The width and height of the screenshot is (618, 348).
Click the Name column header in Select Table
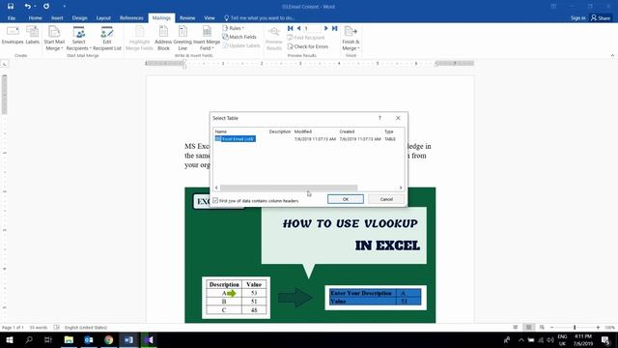pyautogui.click(x=221, y=131)
